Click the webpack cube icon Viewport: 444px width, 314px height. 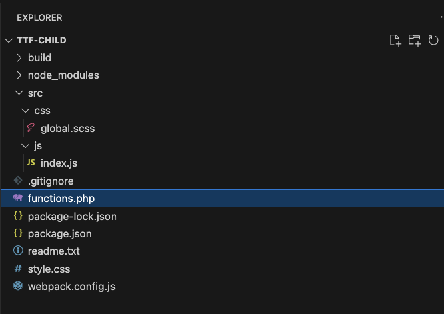coord(18,286)
